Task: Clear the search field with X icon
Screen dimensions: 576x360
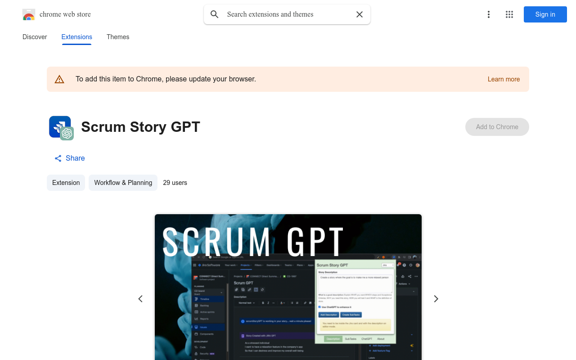Action: click(360, 14)
